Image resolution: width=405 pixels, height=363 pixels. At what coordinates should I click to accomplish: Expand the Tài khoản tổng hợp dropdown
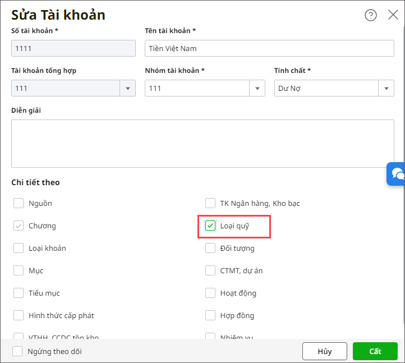pos(127,88)
